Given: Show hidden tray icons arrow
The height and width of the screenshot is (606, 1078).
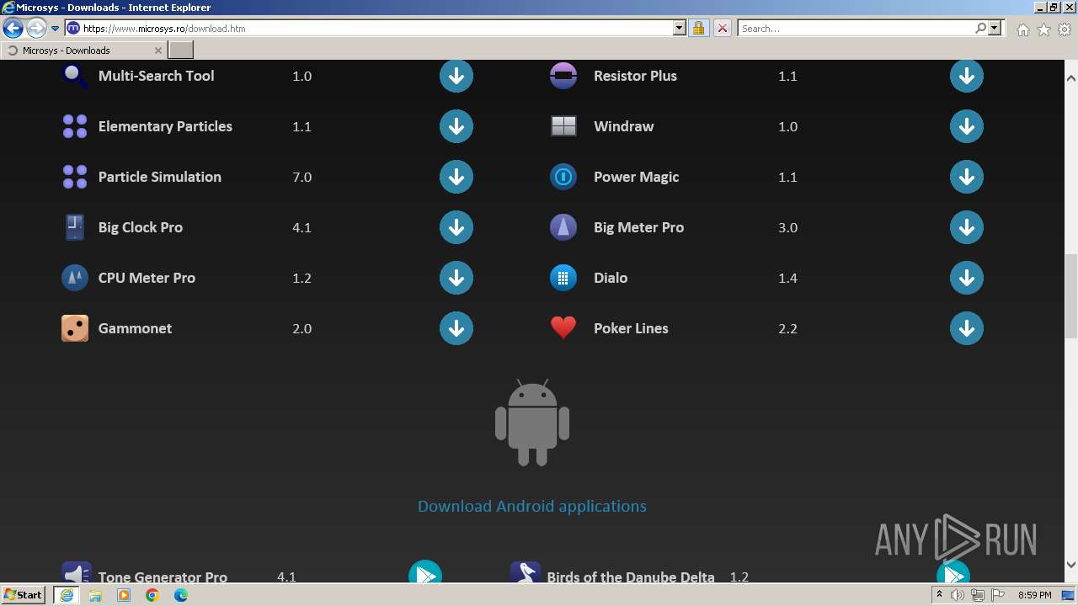Looking at the screenshot, I should [939, 595].
